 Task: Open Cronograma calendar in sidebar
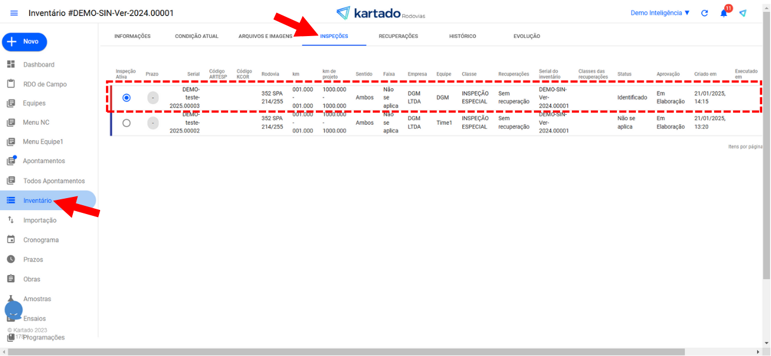click(x=40, y=240)
